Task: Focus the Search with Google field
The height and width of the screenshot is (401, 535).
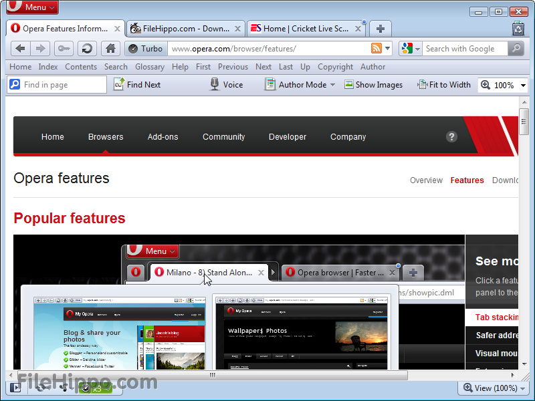Action: tap(465, 49)
